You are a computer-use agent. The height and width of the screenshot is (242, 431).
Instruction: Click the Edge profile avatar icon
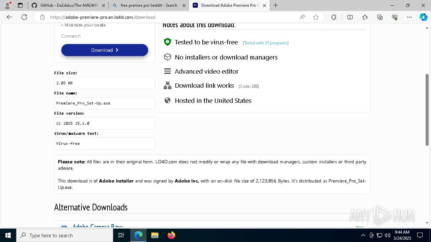tap(7, 5)
